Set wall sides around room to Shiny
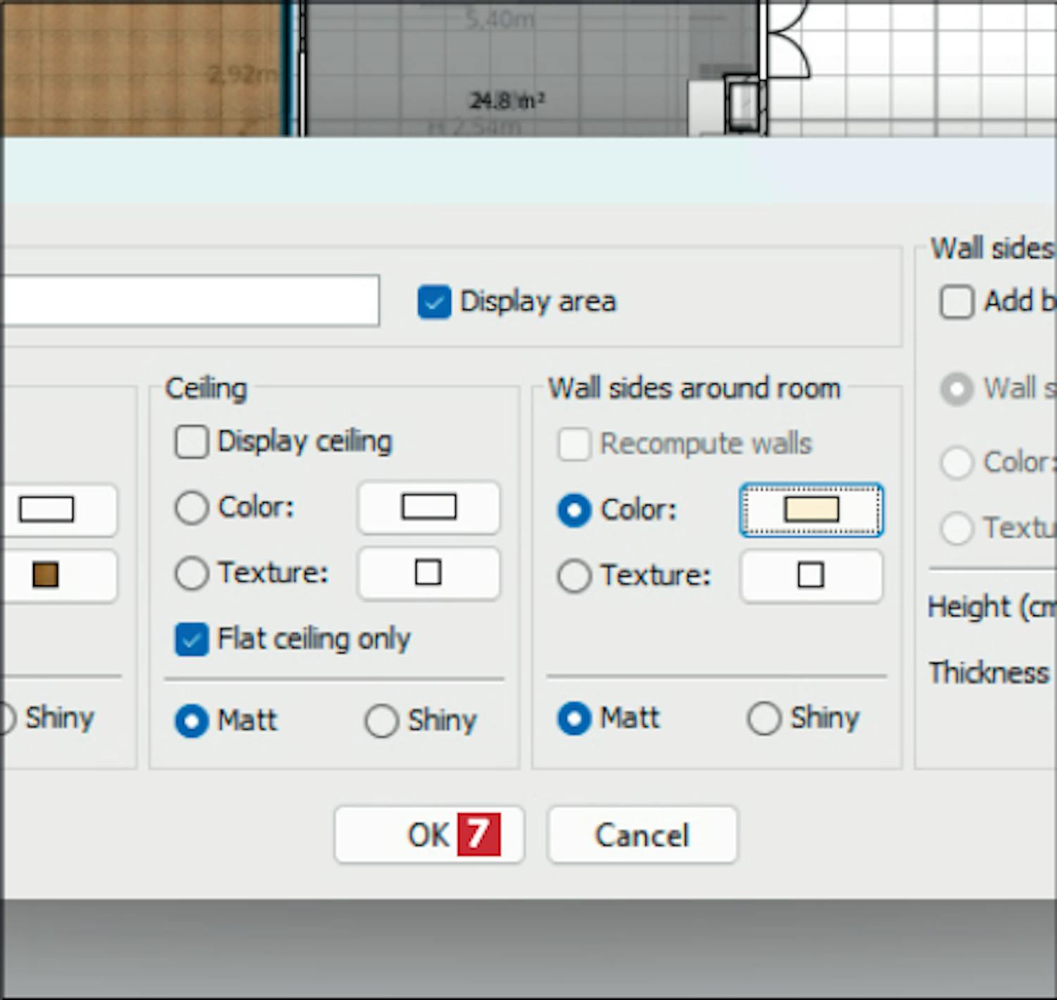 pyautogui.click(x=765, y=719)
